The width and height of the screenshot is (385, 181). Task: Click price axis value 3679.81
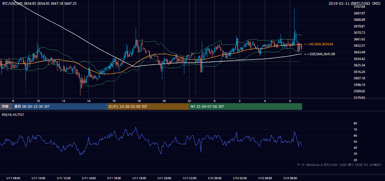359,26
